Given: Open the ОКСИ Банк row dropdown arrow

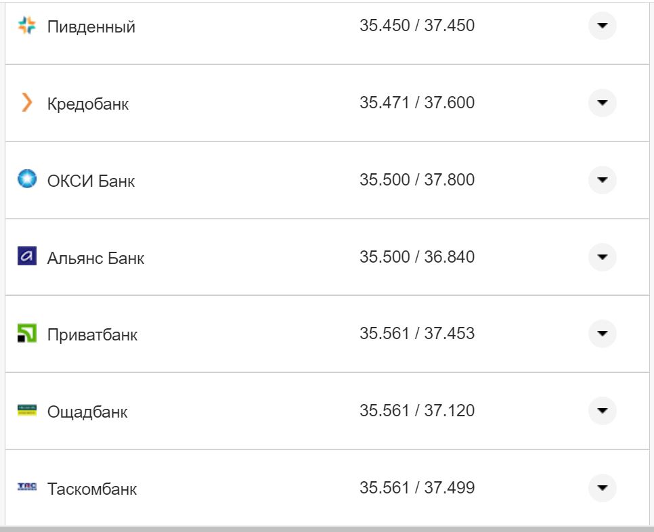Looking at the screenshot, I should tap(602, 180).
